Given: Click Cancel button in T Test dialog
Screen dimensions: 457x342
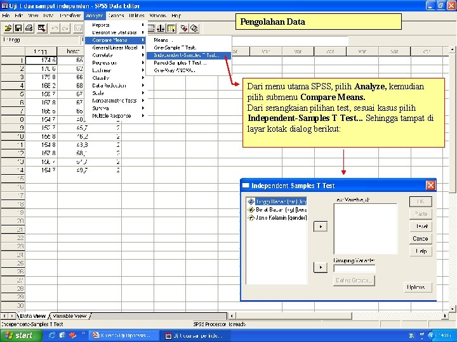Looking at the screenshot, I should [x=421, y=239].
